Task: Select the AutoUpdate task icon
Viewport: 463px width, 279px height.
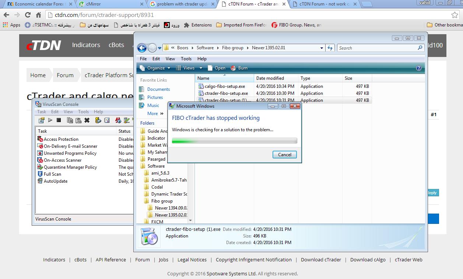Action: 40,181
